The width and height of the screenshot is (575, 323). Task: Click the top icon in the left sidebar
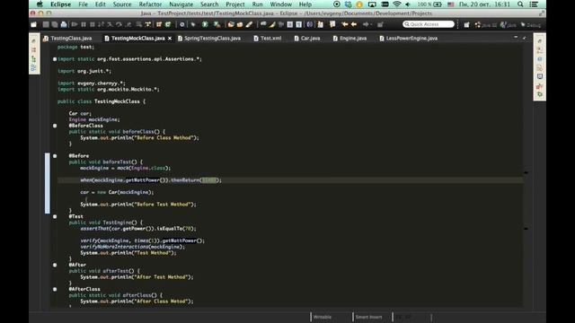[x=34, y=41]
